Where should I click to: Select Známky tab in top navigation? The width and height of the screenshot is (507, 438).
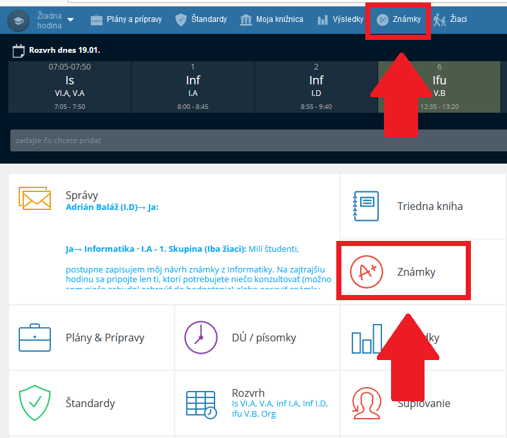pyautogui.click(x=398, y=19)
